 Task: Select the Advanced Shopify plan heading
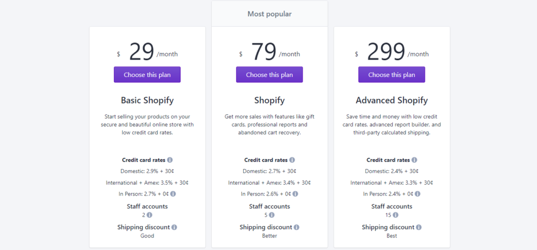392,100
